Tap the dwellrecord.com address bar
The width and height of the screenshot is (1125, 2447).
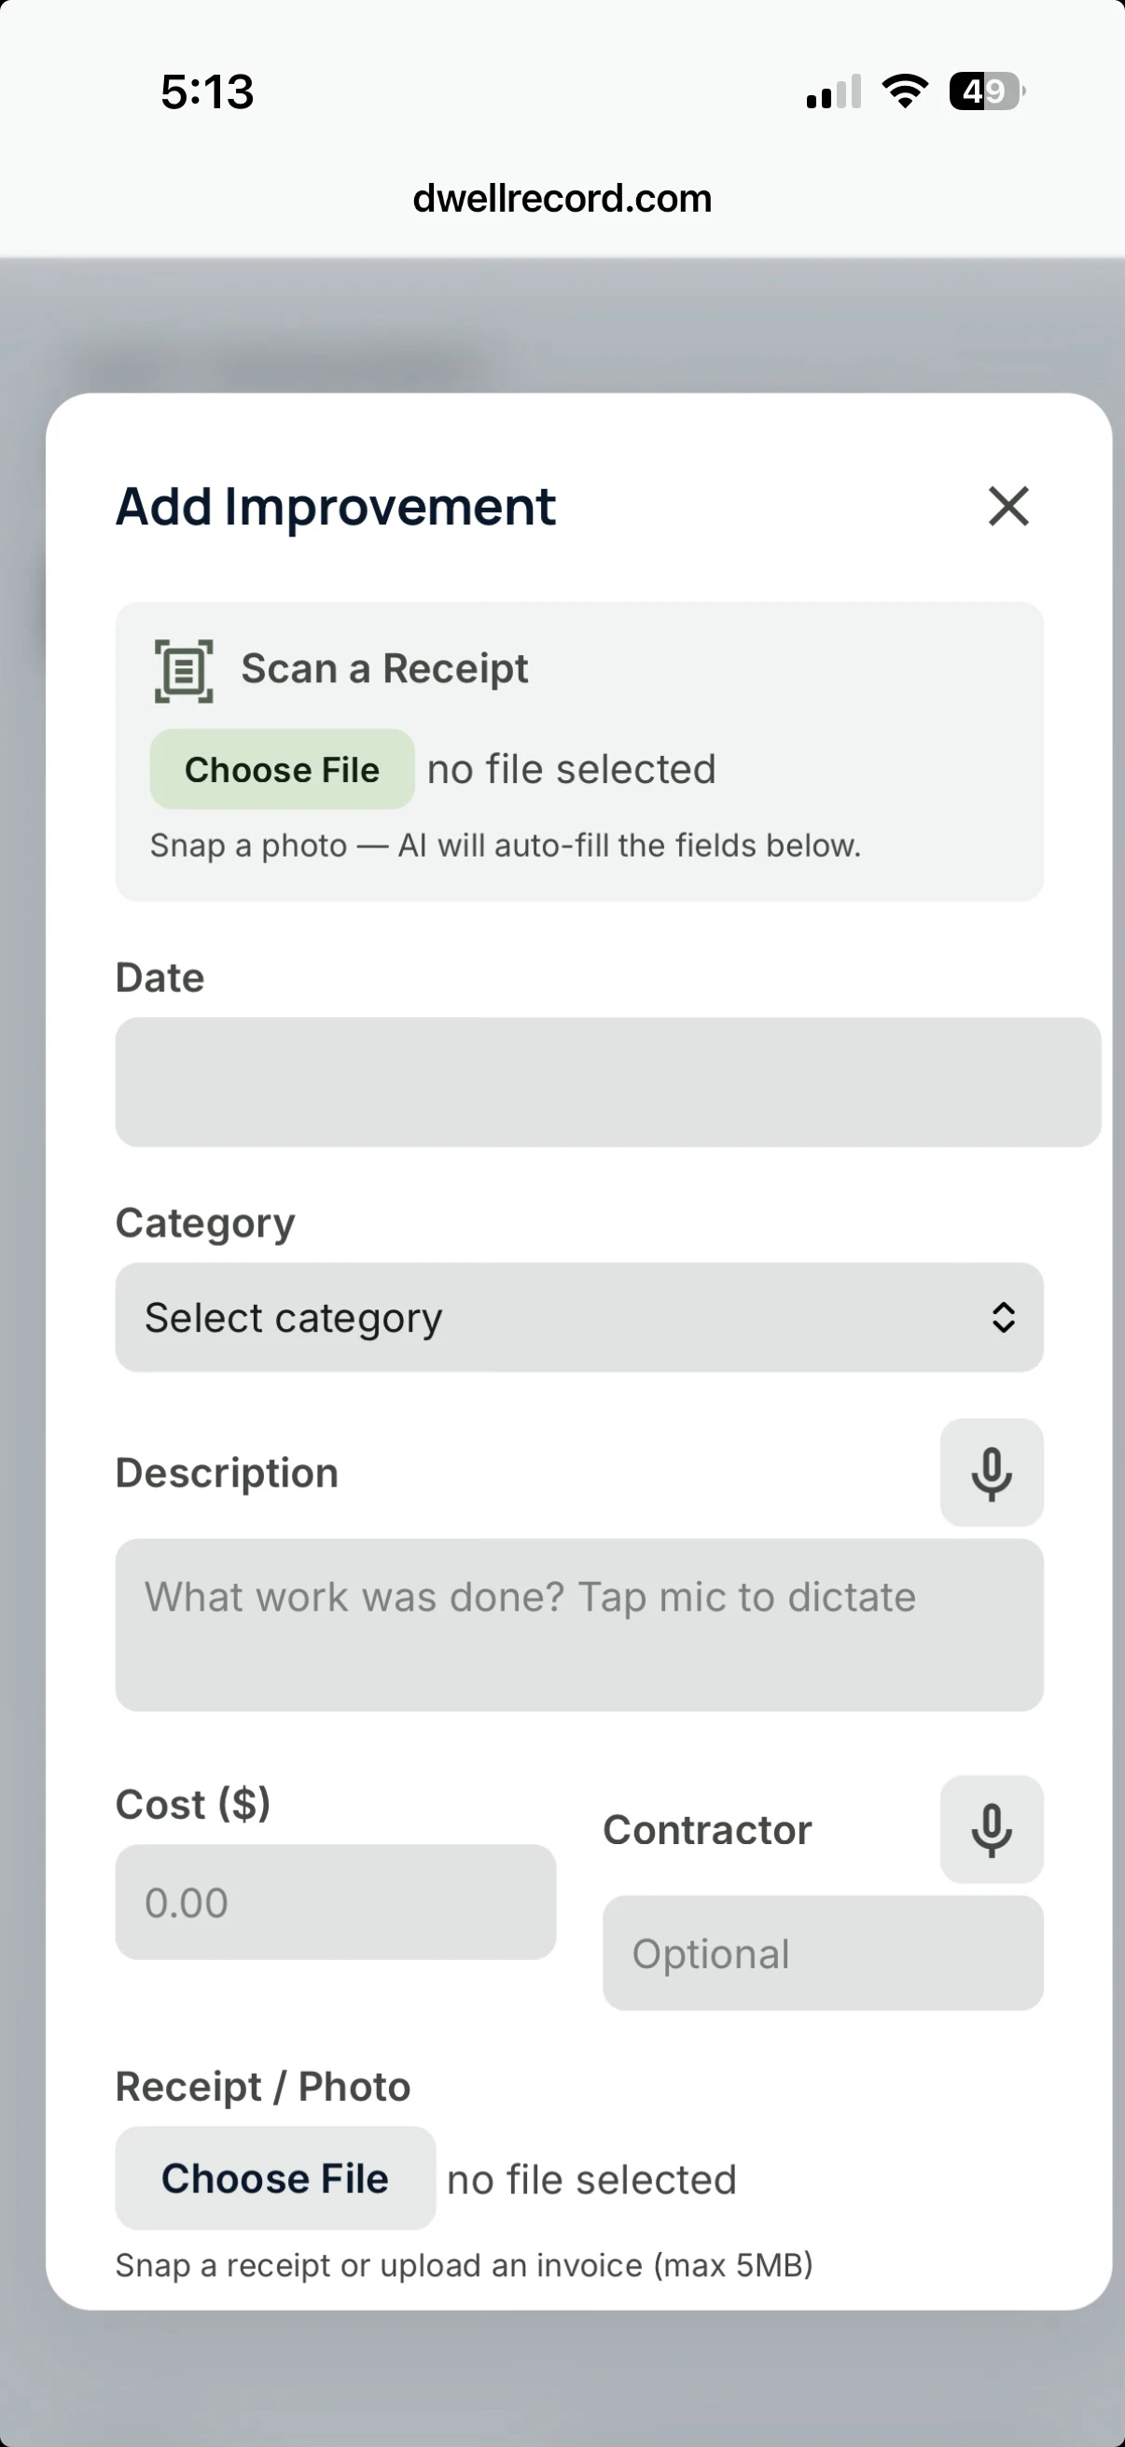pos(562,199)
